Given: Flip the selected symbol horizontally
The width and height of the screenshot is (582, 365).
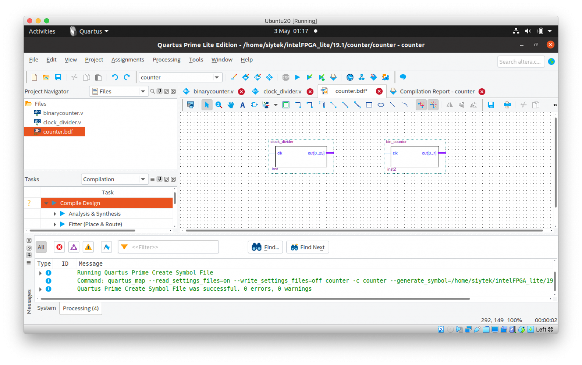Looking at the screenshot, I should point(449,105).
